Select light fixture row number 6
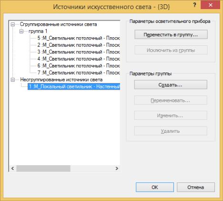Image resolution: width=223 pixels, height=201 pixels. (79, 66)
